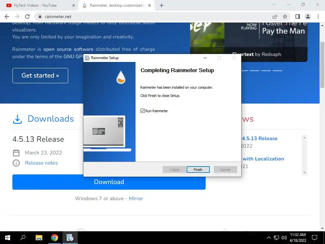Screen dimensions: 325x244
Task: Uncheck the Run Rainmeter checkbox
Action: click(x=143, y=111)
